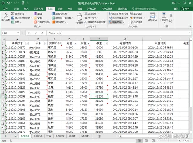The width and height of the screenshot is (193, 143).
Task: Click Create from Selection (根据所选内容创建)
Action: pyautogui.click(x=95, y=22)
